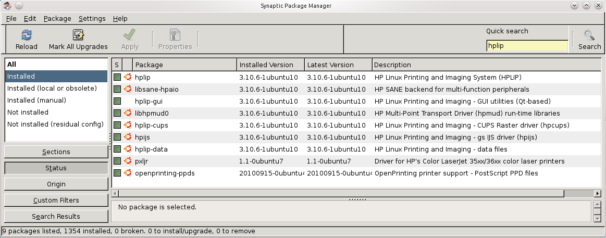Click the Ubuntu logo icon next to pxljr
Viewport: 606px width, 238px height.
pyautogui.click(x=127, y=161)
